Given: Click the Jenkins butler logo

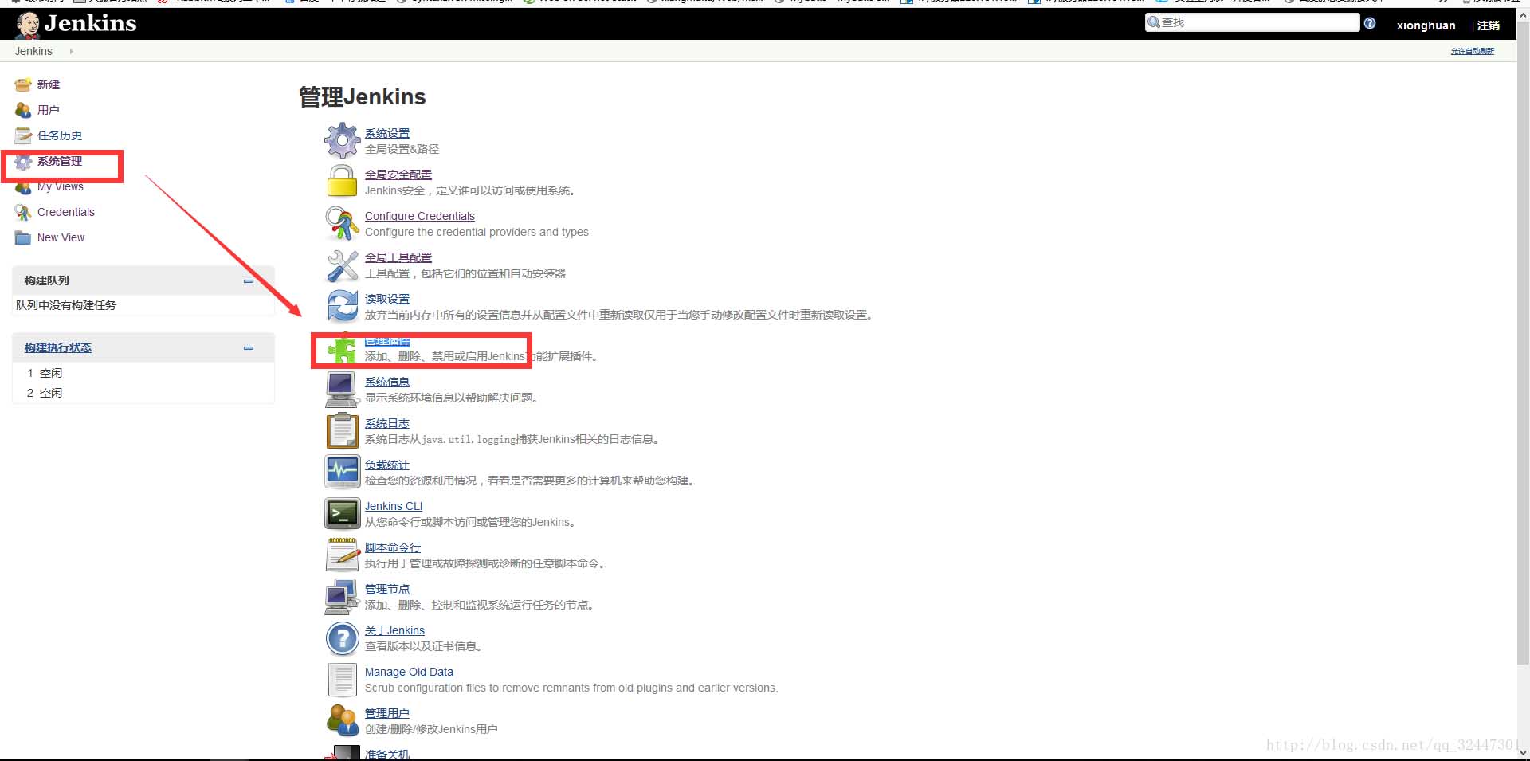Looking at the screenshot, I should pyautogui.click(x=28, y=25).
